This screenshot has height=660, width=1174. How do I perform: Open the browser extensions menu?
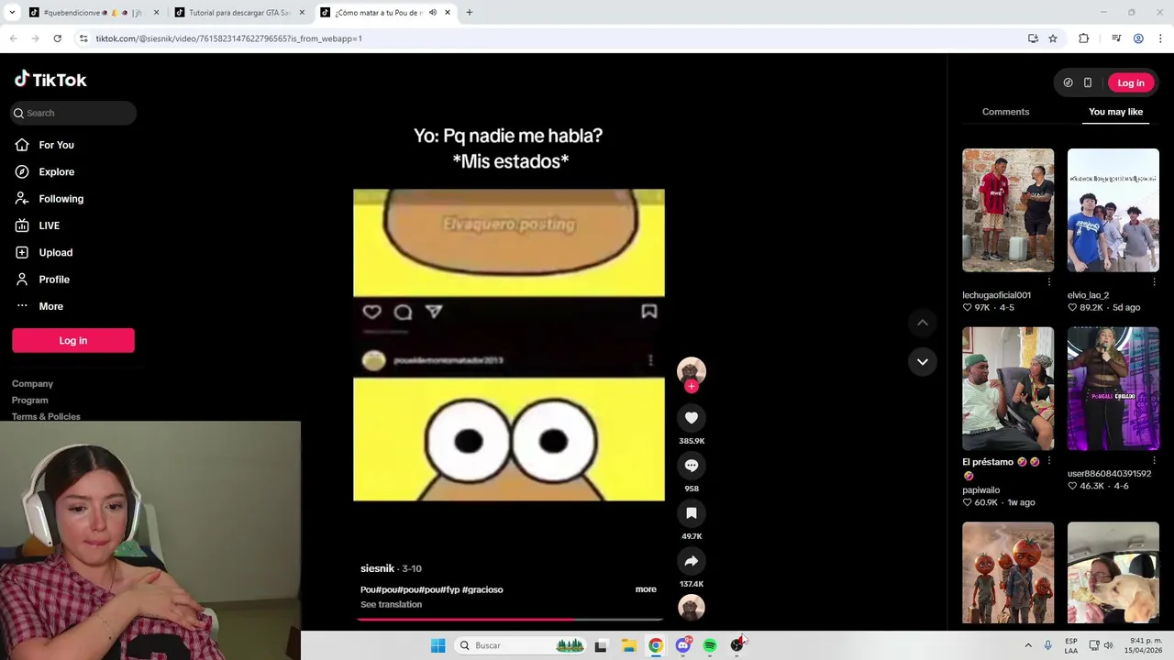[1084, 38]
